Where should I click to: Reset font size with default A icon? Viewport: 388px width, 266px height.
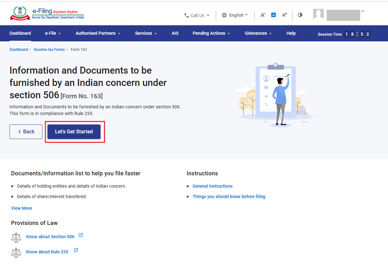pos(274,15)
